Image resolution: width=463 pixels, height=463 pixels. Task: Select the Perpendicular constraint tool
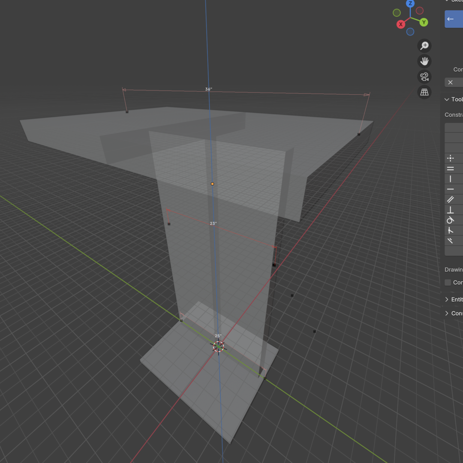click(451, 210)
